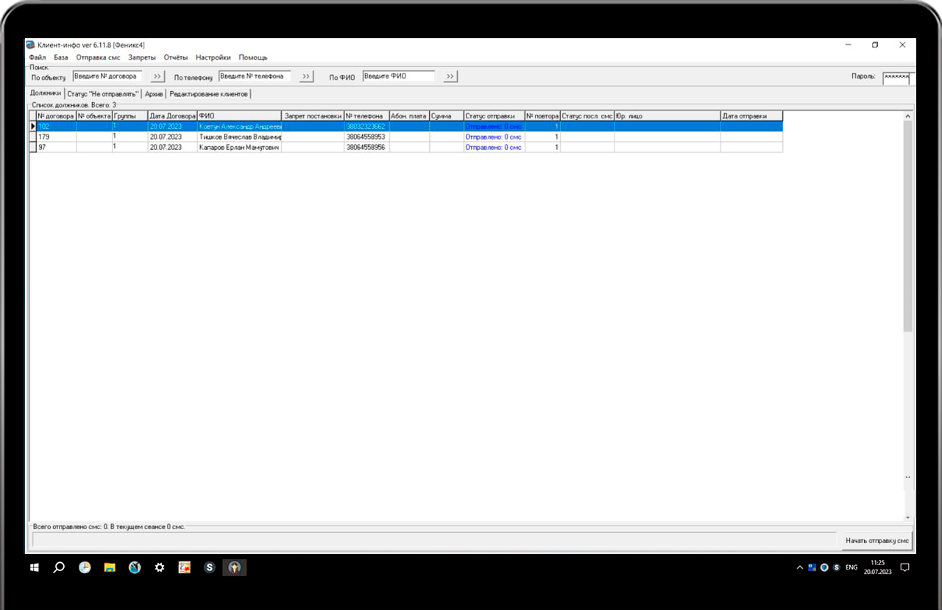Image resolution: width=942 pixels, height=610 pixels.
Task: Open the Настройки menu
Action: tap(213, 57)
